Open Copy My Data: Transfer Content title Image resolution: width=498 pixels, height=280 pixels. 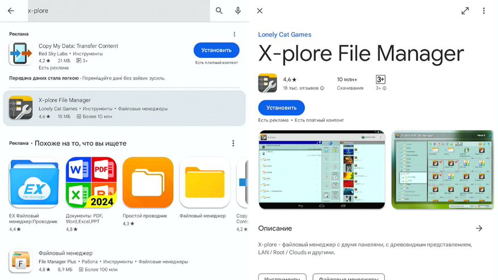(x=78, y=46)
